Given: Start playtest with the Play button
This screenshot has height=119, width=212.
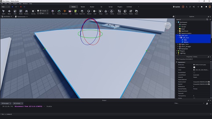Looking at the screenshot, I should (x=12, y=7).
